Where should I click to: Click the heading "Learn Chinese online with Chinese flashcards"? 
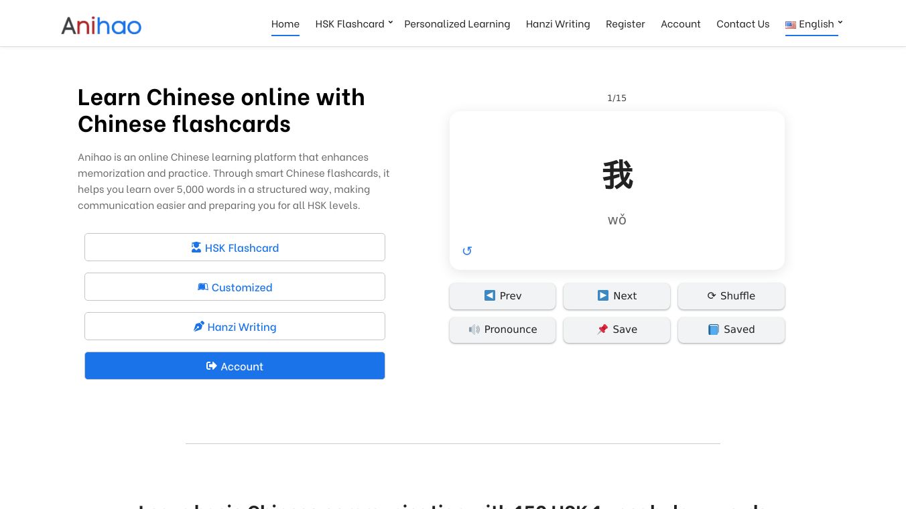[221, 111]
